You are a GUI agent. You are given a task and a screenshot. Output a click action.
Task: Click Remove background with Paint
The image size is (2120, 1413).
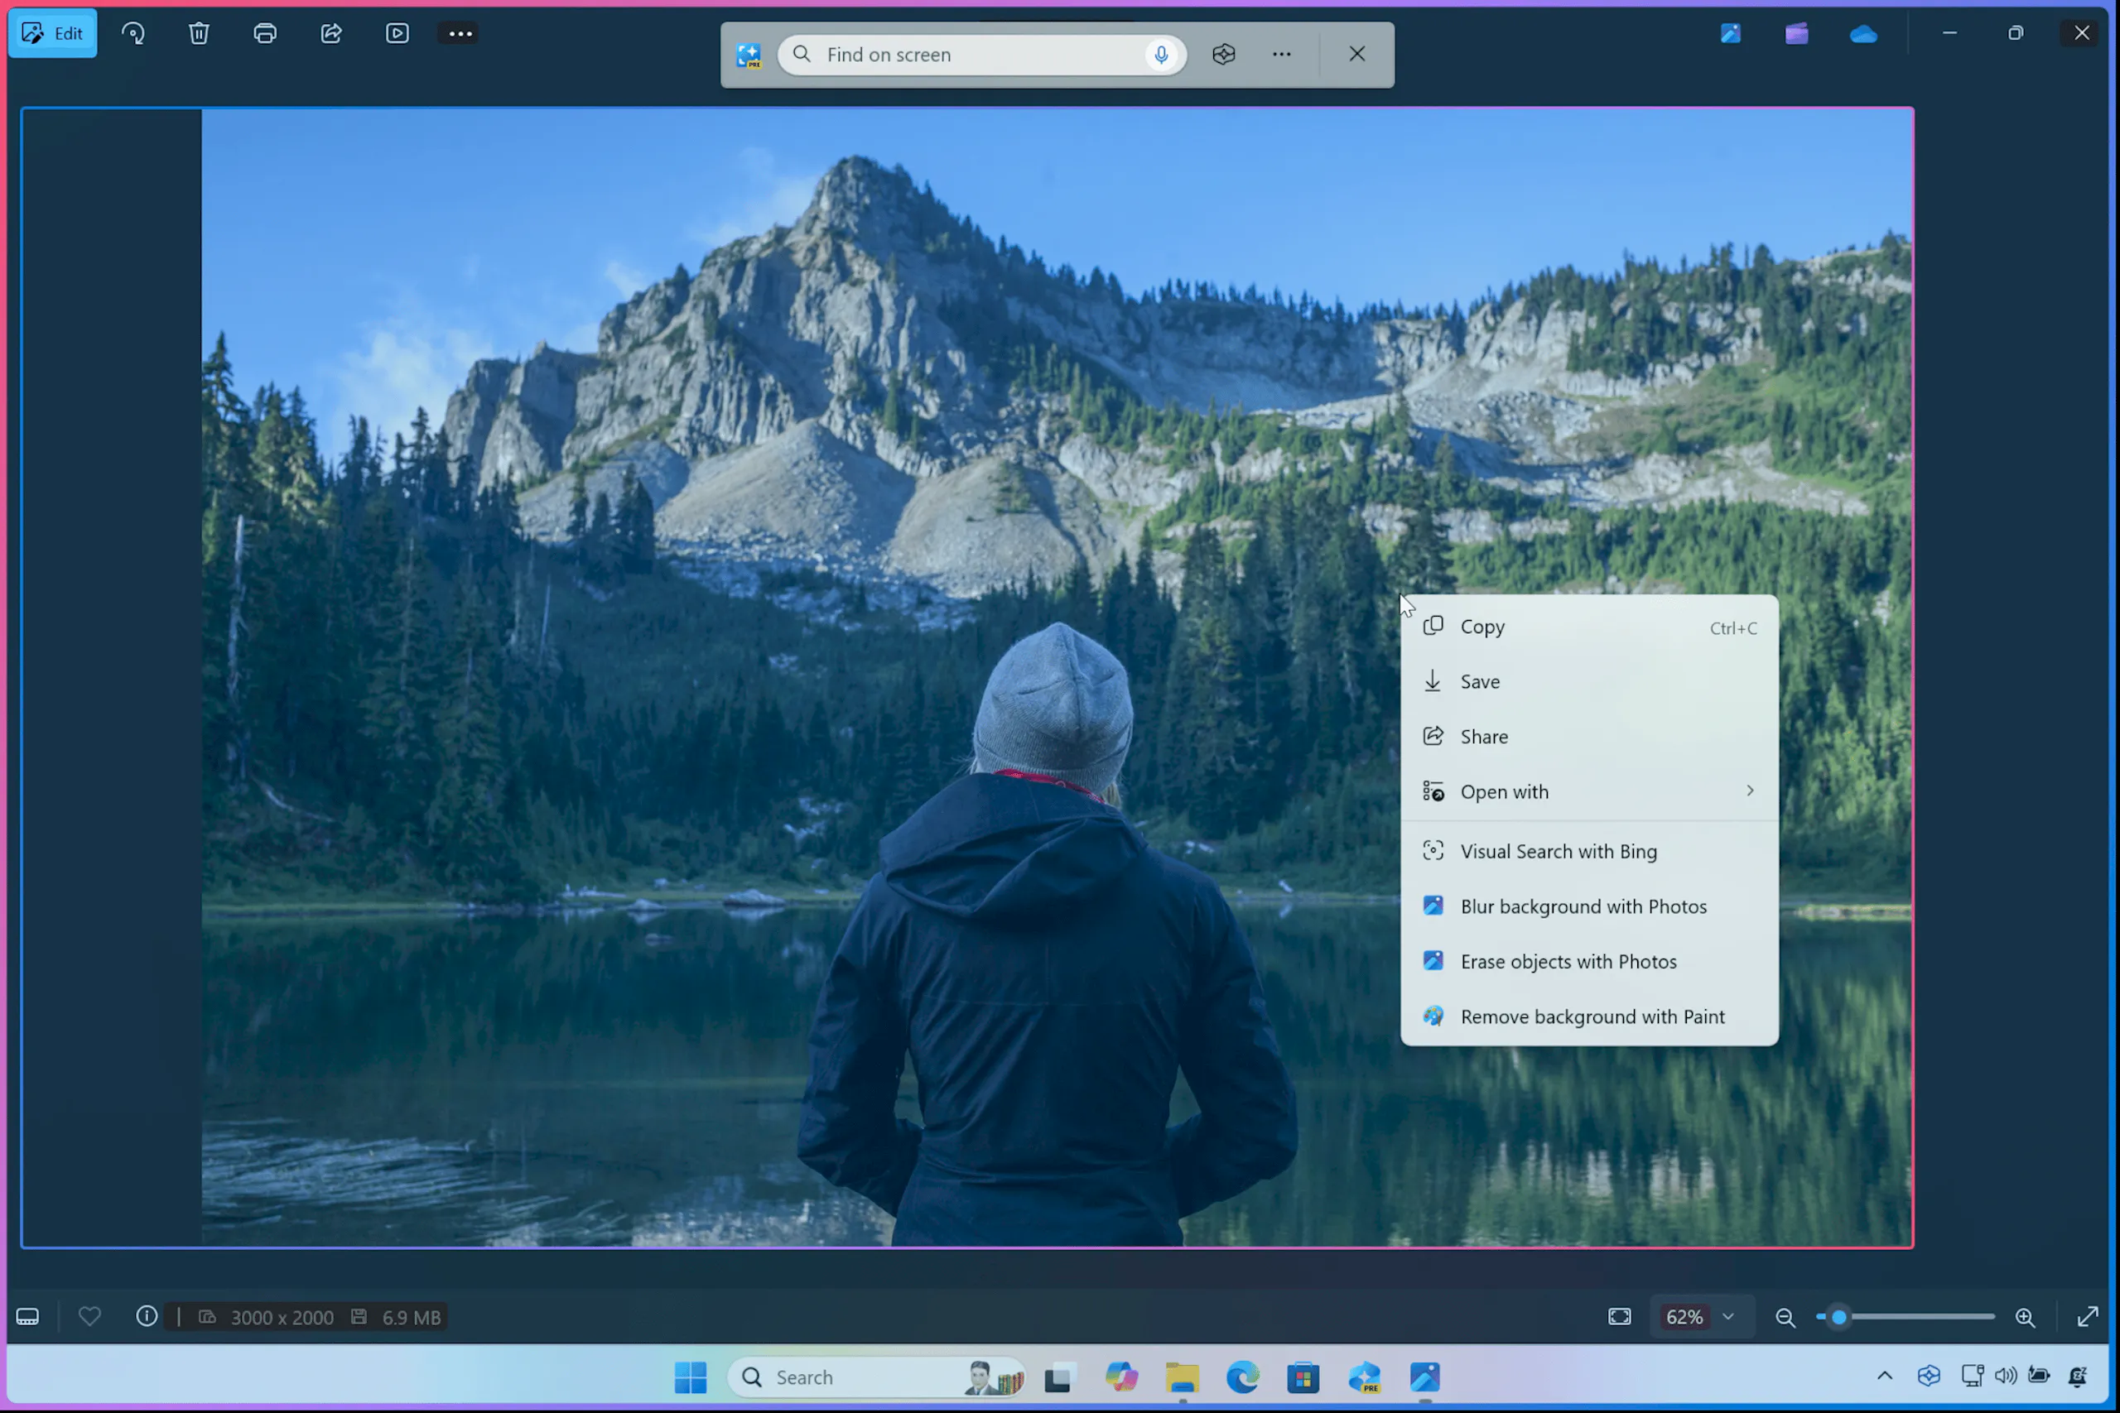coord(1593,1016)
